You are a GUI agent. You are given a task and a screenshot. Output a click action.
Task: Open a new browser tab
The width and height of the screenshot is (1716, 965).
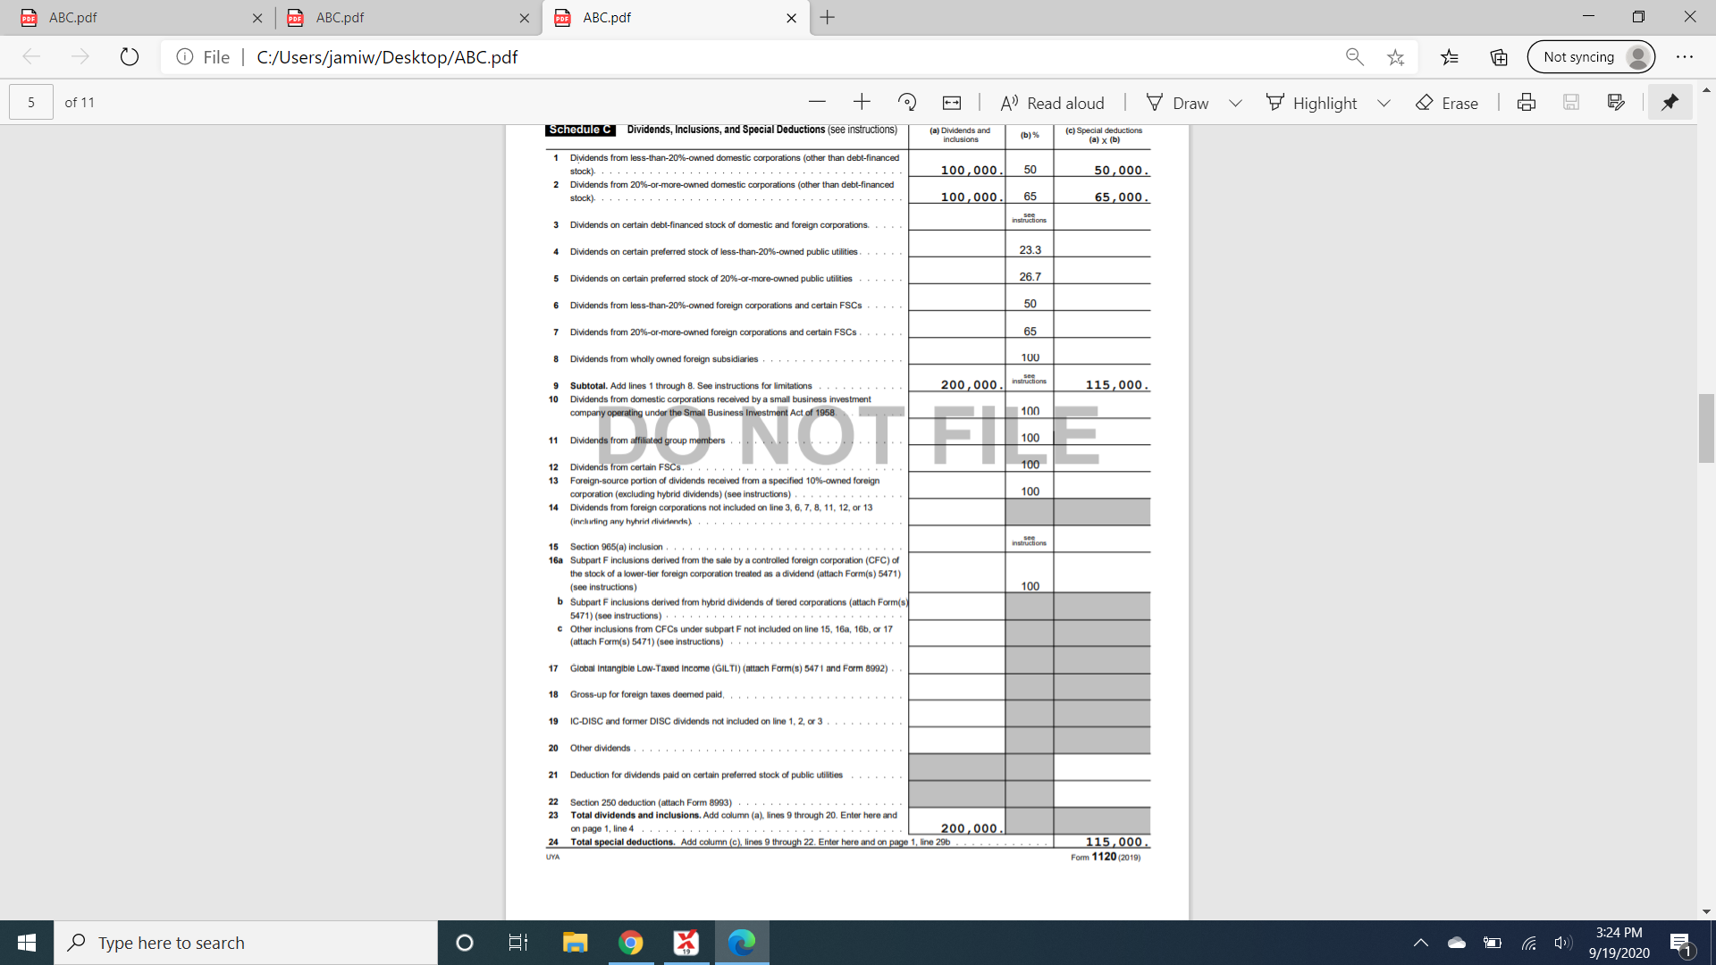coord(827,17)
